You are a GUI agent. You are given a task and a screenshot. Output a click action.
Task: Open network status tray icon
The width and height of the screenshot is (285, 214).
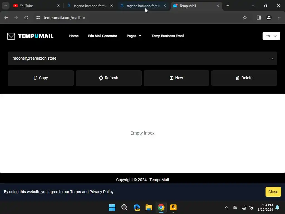tap(244, 207)
